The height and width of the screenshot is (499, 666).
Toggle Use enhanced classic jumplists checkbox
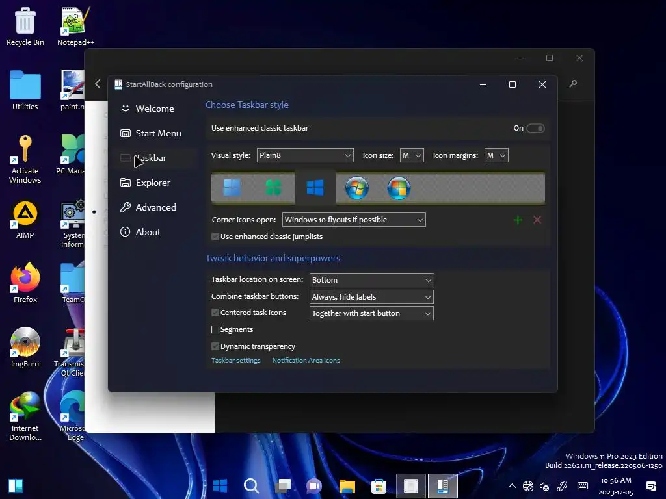pyautogui.click(x=215, y=237)
